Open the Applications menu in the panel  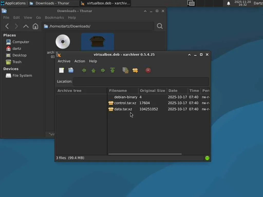pyautogui.click(x=14, y=3)
